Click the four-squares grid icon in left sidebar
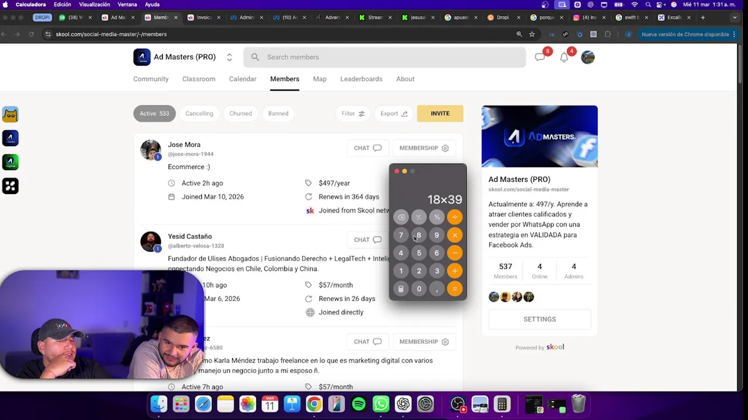This screenshot has height=420, width=748. click(10, 185)
